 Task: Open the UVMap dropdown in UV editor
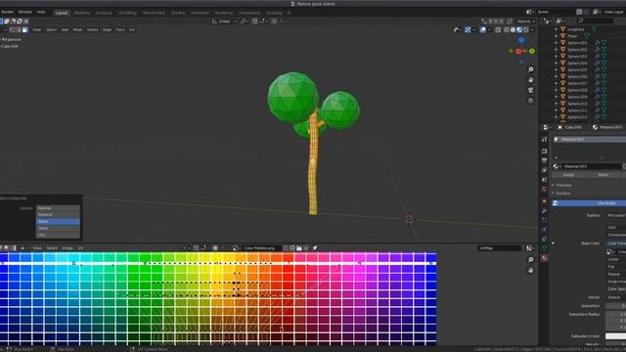click(x=500, y=248)
